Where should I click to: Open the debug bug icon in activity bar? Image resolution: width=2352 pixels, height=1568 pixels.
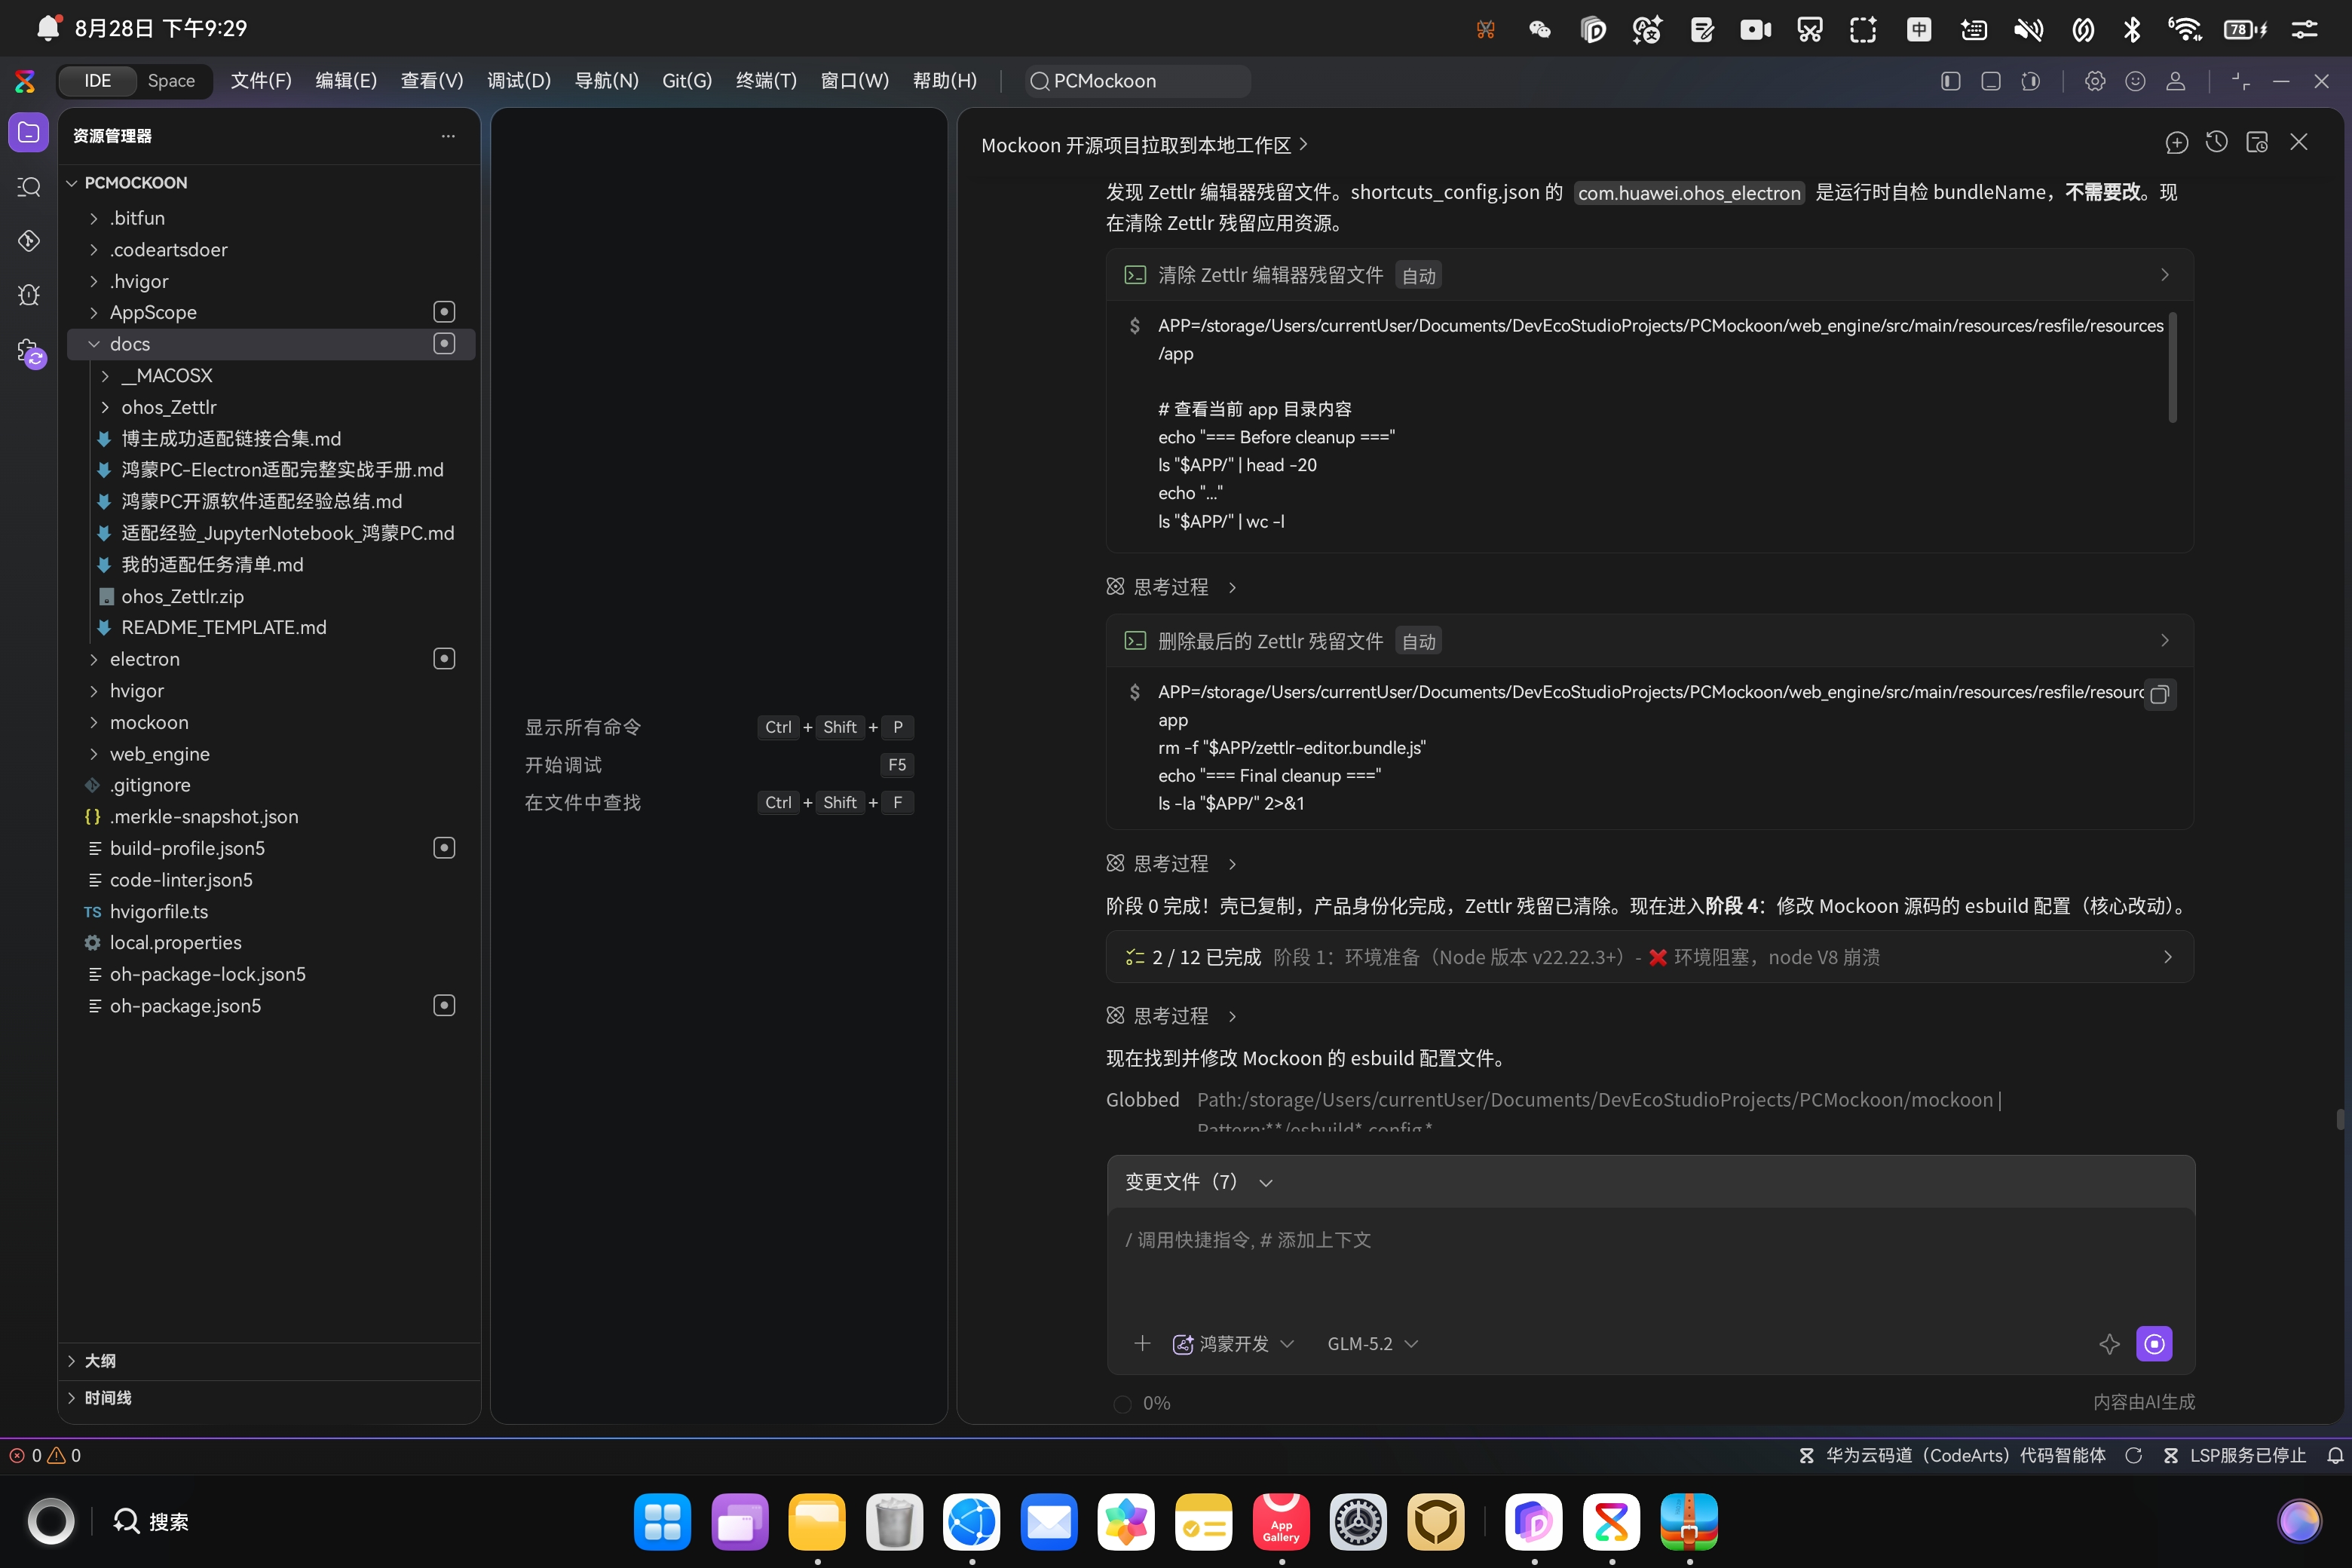[29, 294]
